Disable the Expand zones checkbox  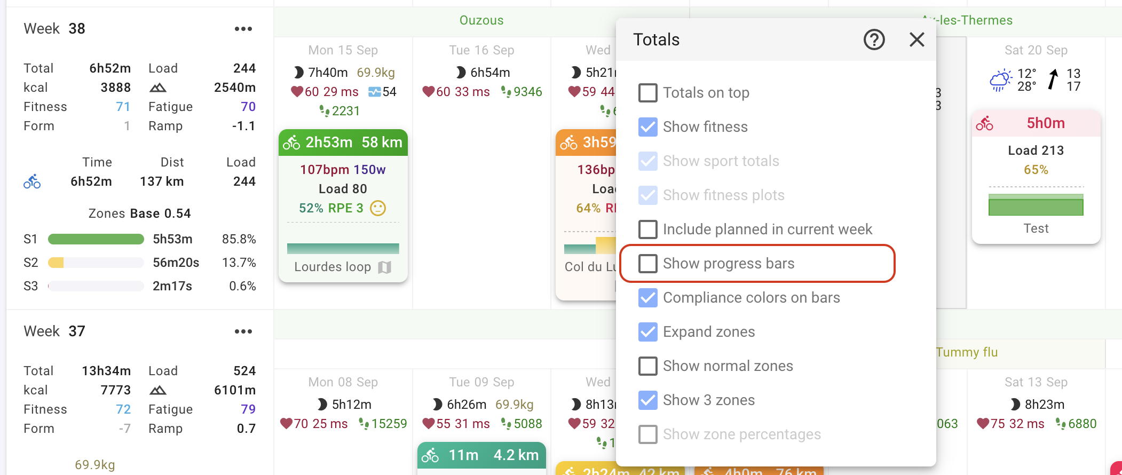647,332
